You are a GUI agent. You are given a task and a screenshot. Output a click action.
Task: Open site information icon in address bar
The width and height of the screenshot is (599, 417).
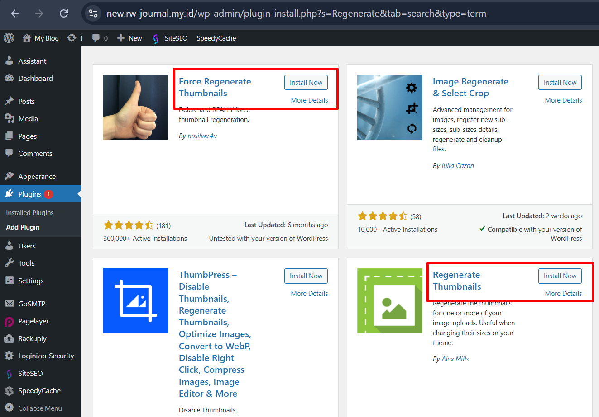pos(93,14)
